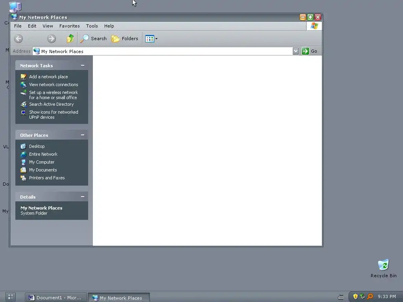
Task: Click the UPnP devices icon
Action: coord(23,112)
